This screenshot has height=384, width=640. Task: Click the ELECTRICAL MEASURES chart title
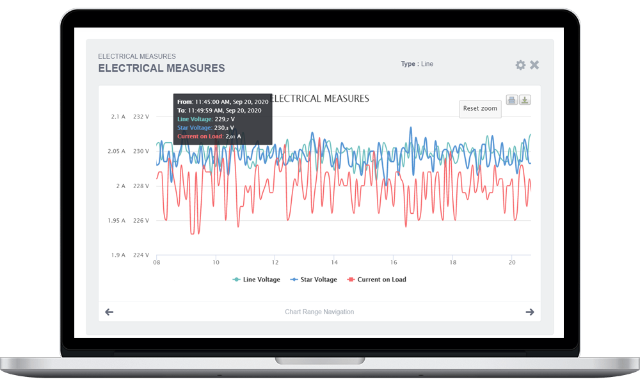tap(321, 99)
